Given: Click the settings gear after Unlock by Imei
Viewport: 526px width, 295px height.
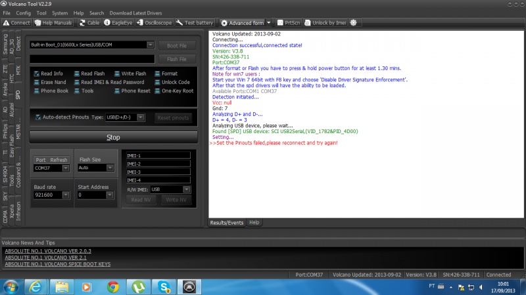Looking at the screenshot, I should tap(353, 23).
